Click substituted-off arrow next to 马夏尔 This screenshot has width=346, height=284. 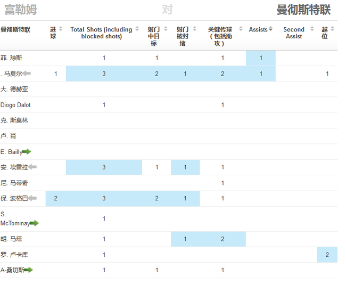pyautogui.click(x=27, y=74)
